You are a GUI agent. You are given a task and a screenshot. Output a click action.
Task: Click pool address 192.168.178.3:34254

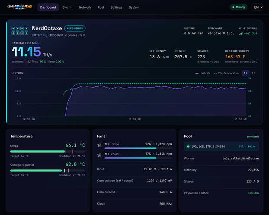(x=208, y=146)
